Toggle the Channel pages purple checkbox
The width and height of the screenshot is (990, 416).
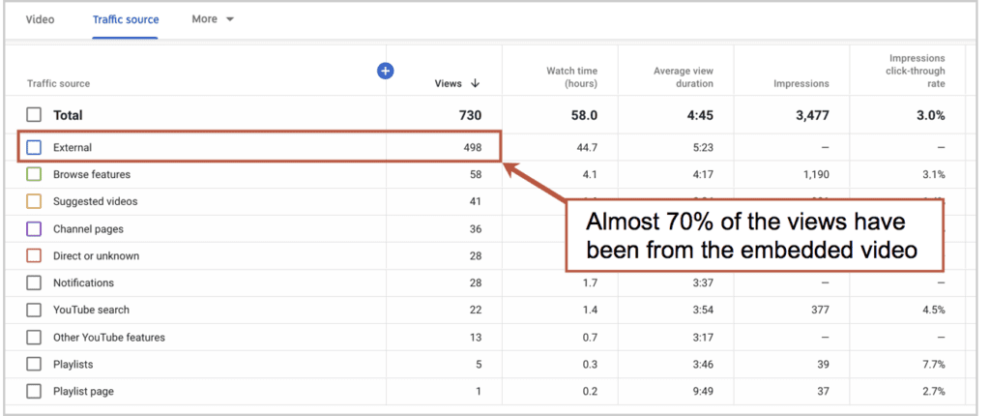[34, 229]
